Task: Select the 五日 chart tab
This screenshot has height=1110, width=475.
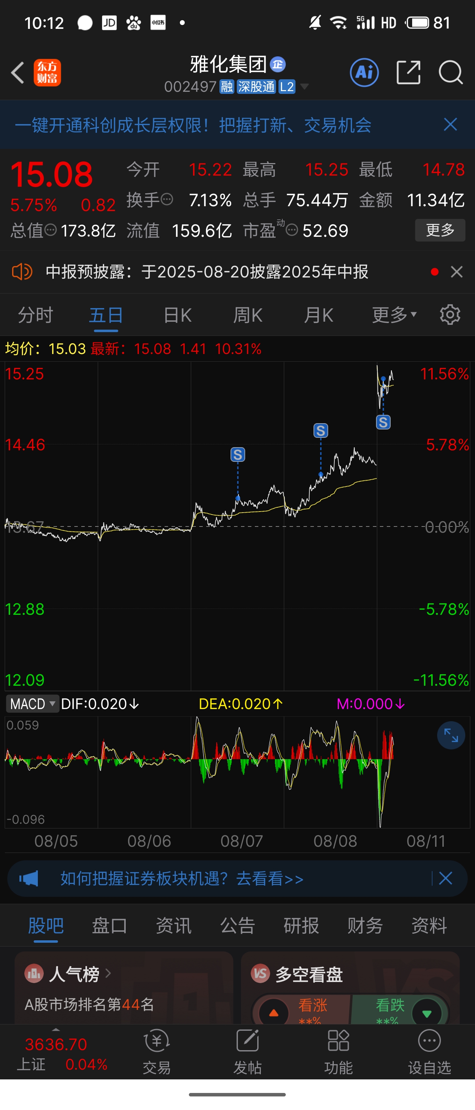Action: [106, 315]
